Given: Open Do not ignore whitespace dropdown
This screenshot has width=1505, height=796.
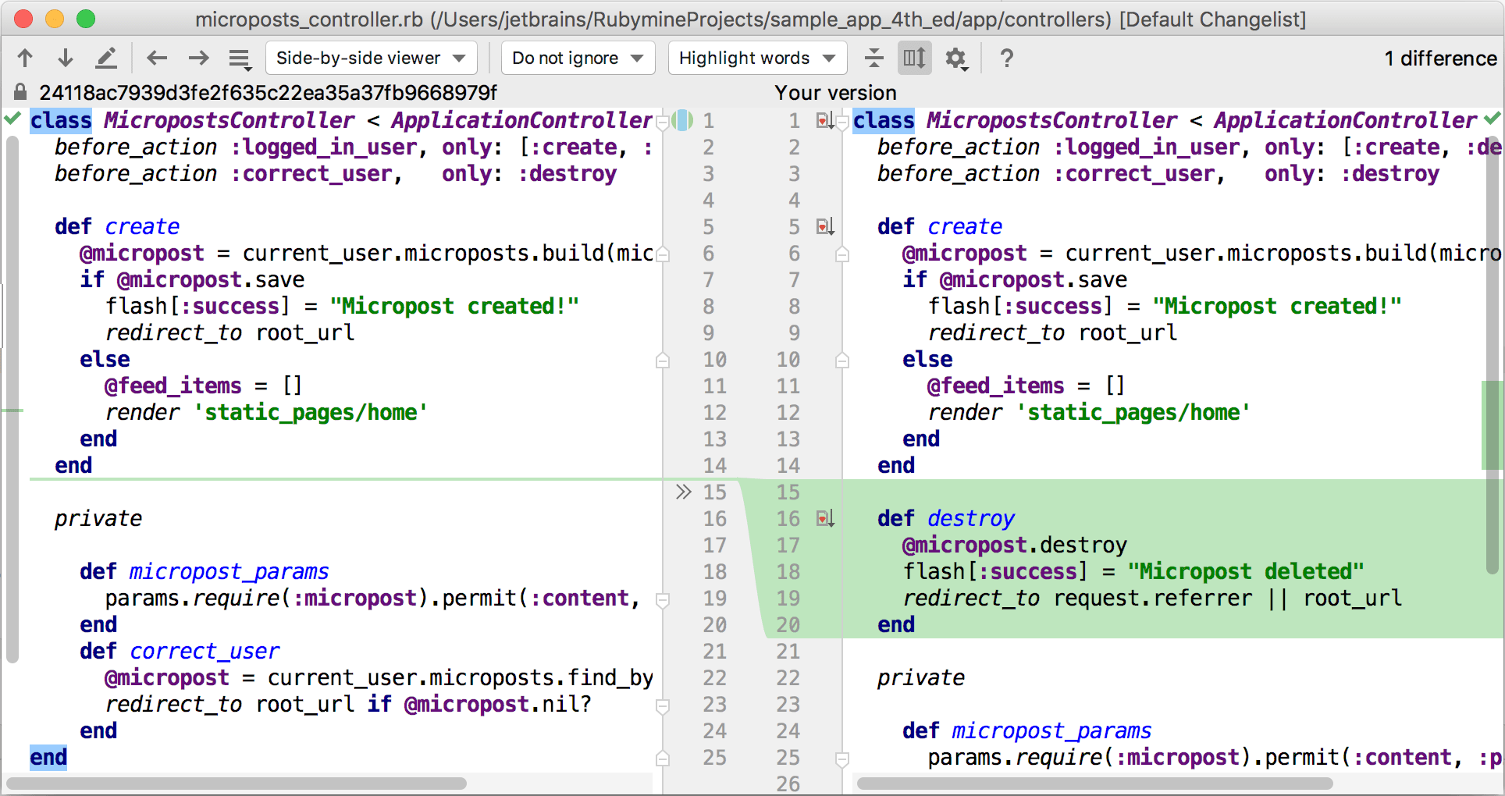Looking at the screenshot, I should tap(578, 58).
